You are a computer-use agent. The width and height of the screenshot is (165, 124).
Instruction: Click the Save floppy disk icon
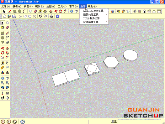[x=14, y=16]
